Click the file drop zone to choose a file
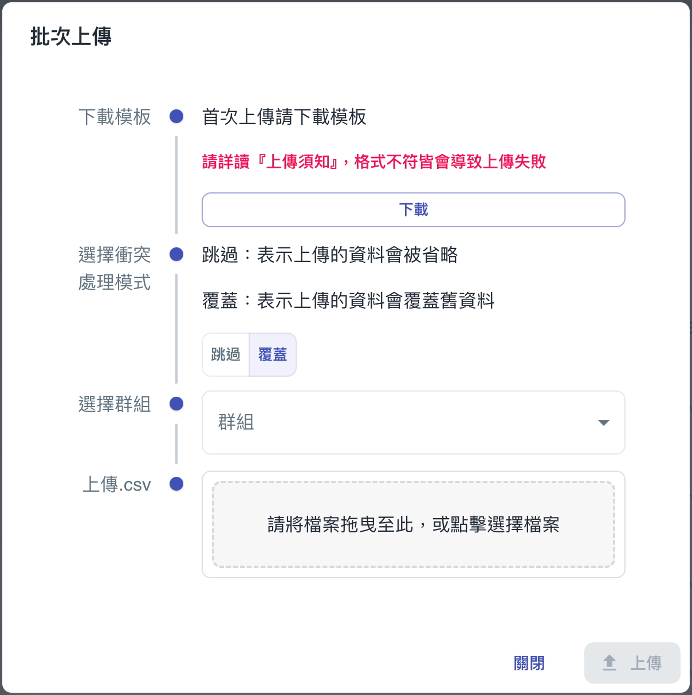This screenshot has height=695, width=692. [x=413, y=524]
